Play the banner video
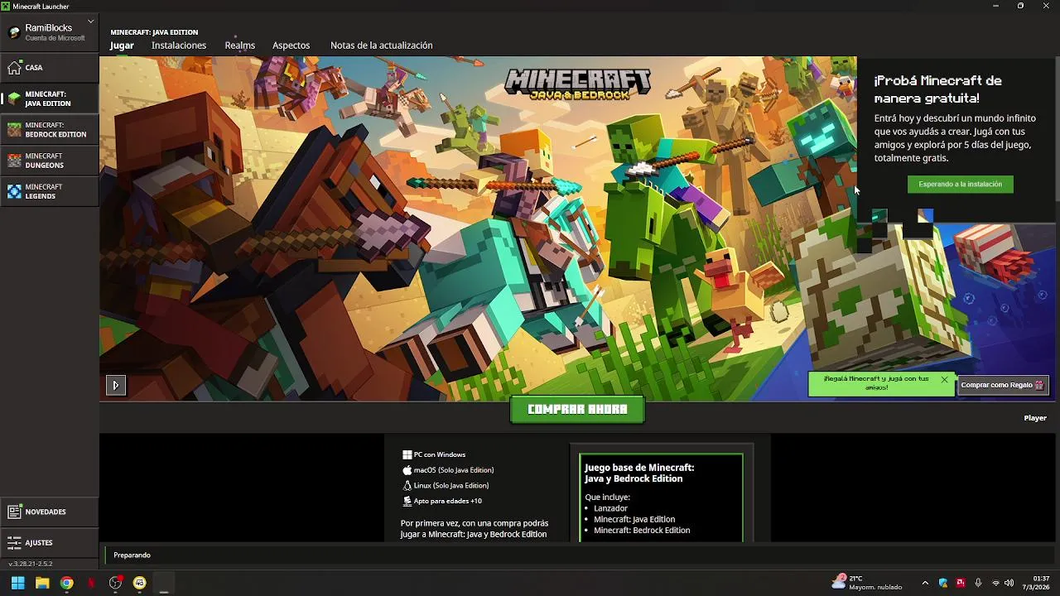This screenshot has height=596, width=1060. [116, 385]
